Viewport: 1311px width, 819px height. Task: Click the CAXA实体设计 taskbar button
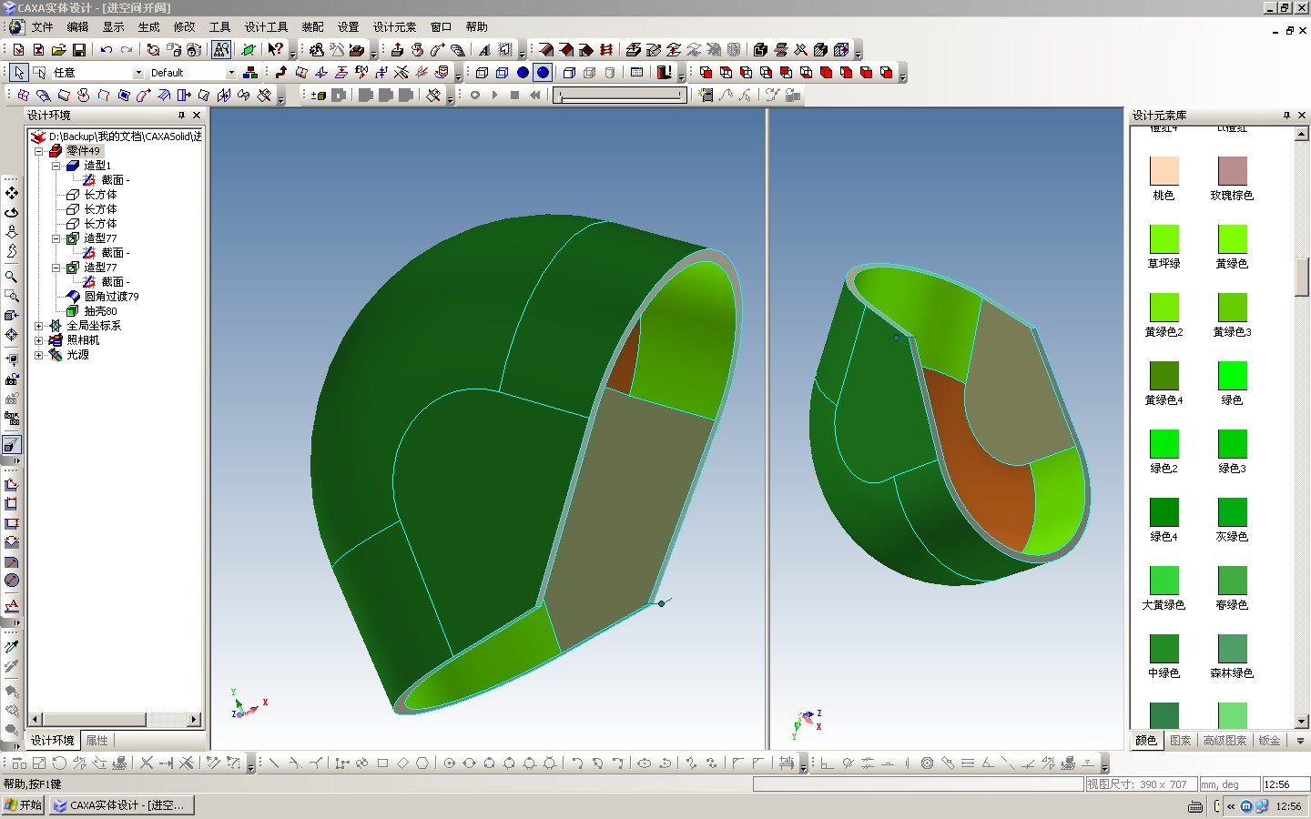(x=122, y=805)
